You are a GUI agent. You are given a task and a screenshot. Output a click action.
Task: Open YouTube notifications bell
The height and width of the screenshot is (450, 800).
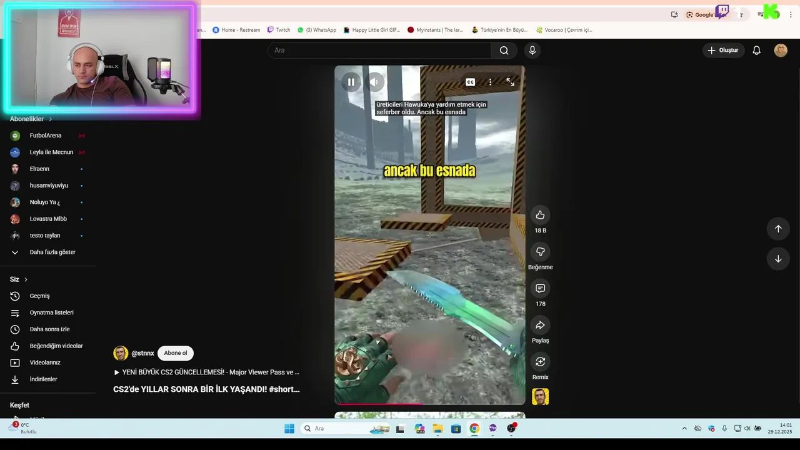pos(756,50)
